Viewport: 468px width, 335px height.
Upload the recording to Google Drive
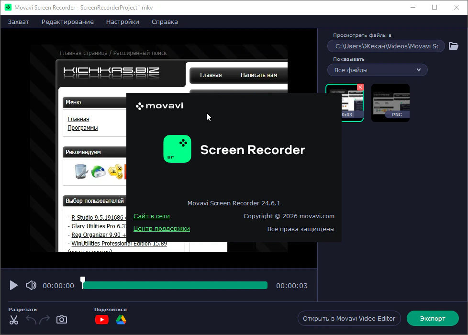click(x=121, y=320)
